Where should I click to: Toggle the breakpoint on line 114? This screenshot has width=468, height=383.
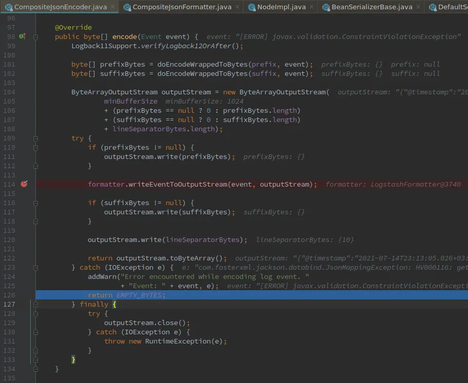24,184
